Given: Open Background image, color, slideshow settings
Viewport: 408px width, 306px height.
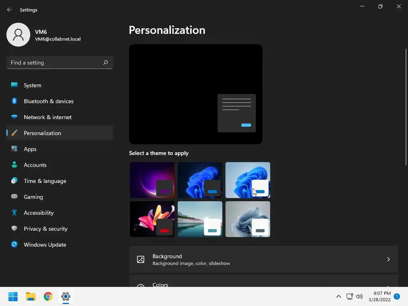Looking at the screenshot, I should 264,259.
